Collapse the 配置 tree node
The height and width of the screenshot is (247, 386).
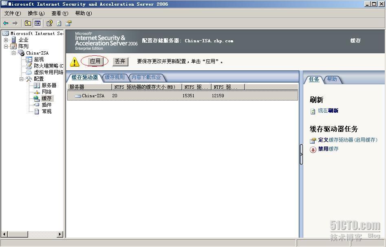[22, 79]
